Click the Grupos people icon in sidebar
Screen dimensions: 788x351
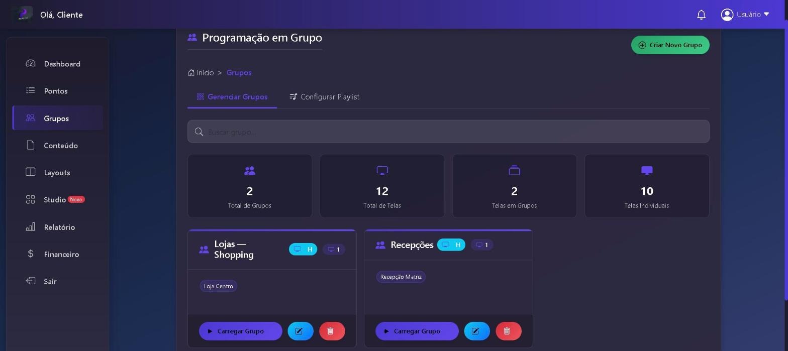tap(31, 118)
